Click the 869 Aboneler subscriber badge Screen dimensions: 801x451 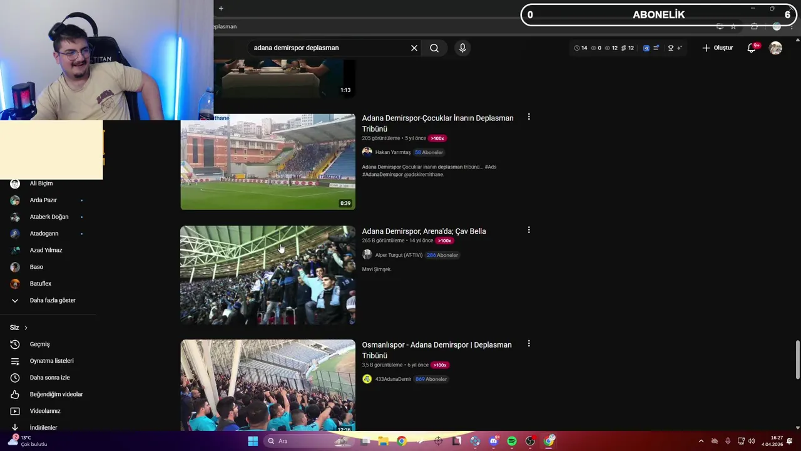tap(431, 379)
